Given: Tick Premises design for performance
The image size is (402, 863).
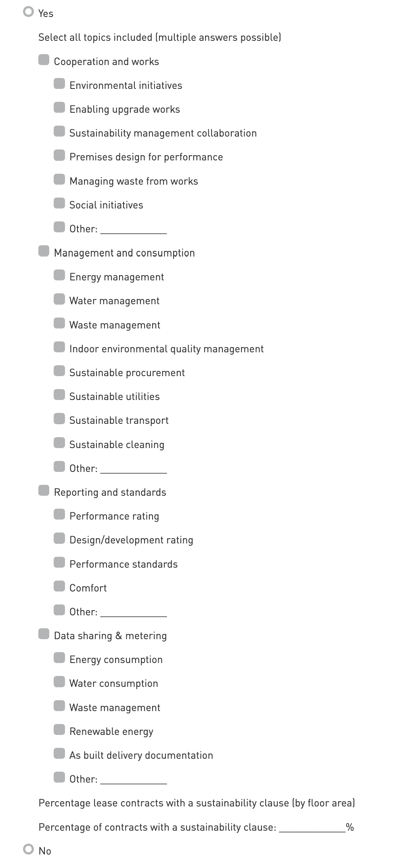Looking at the screenshot, I should (59, 155).
